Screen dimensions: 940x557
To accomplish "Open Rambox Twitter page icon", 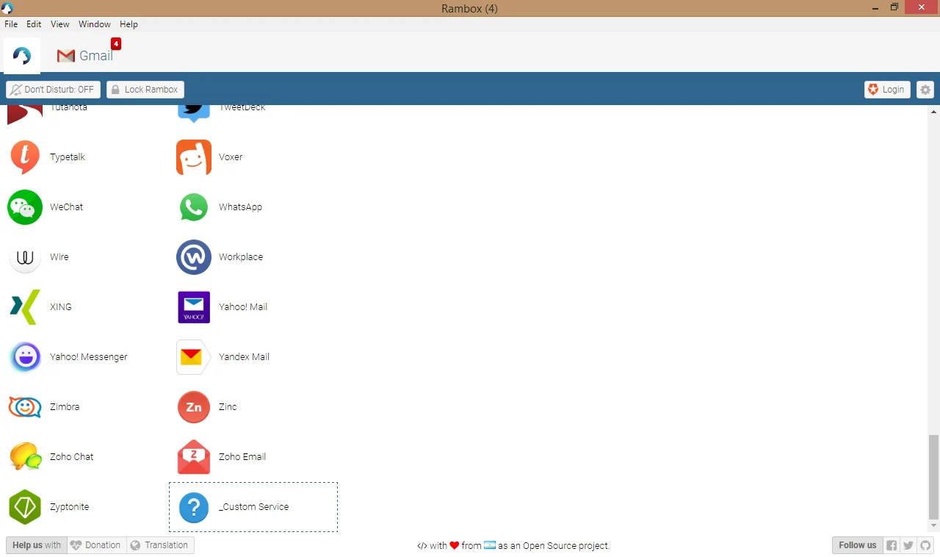I will (x=908, y=545).
